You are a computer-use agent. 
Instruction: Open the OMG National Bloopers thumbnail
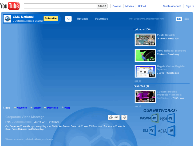[145, 55]
